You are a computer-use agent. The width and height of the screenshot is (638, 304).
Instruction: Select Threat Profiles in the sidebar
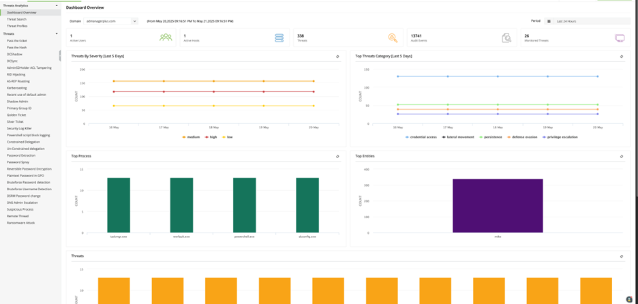coord(17,26)
